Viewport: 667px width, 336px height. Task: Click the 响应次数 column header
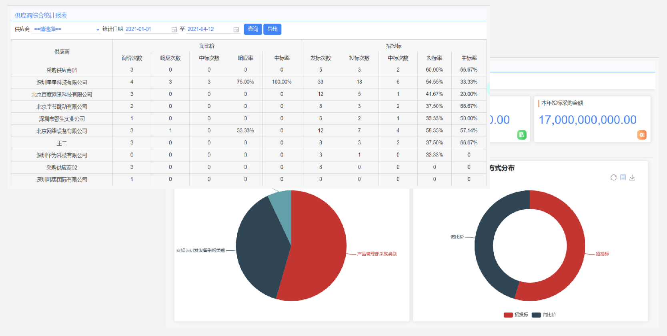click(170, 58)
